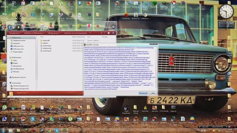Select Компьютер in Explorer sidebar
237x133 pixels.
click(x=15, y=83)
